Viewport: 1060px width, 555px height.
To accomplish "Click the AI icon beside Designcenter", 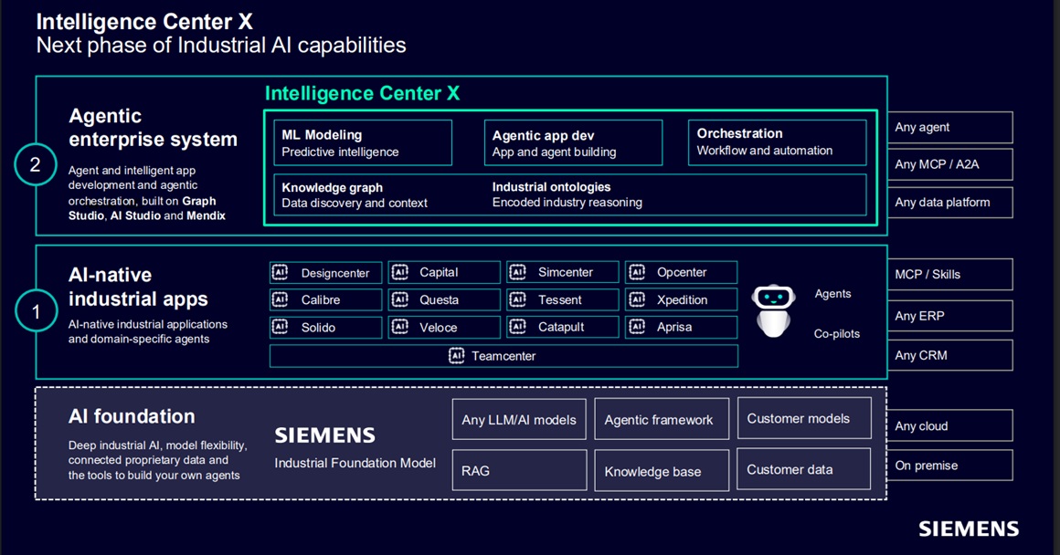I will tap(280, 272).
